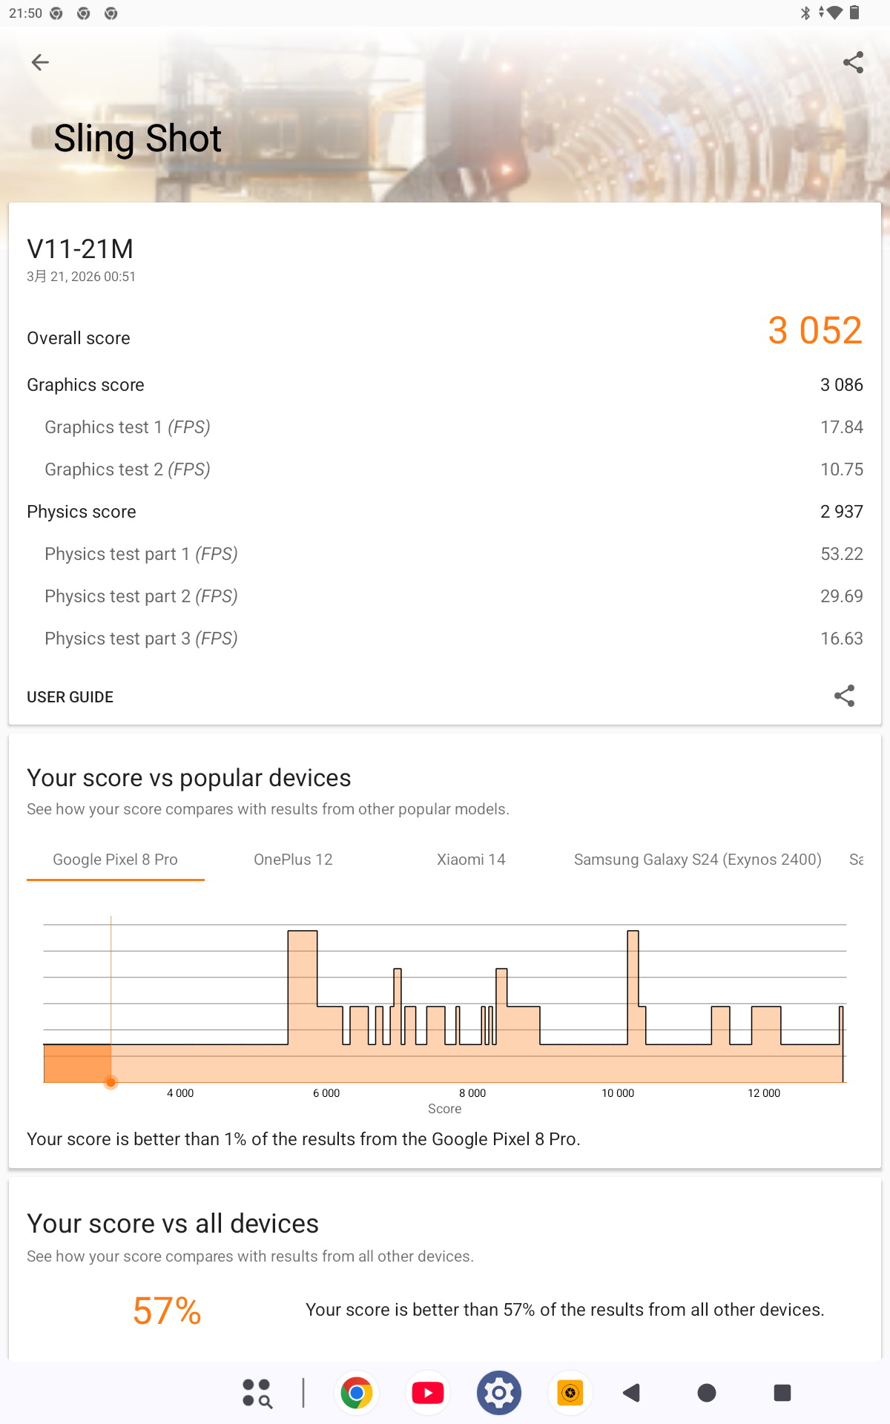Viewport: 890px width, 1424px height.
Task: Switch to the Xiaomi 14 tab
Action: coord(471,860)
